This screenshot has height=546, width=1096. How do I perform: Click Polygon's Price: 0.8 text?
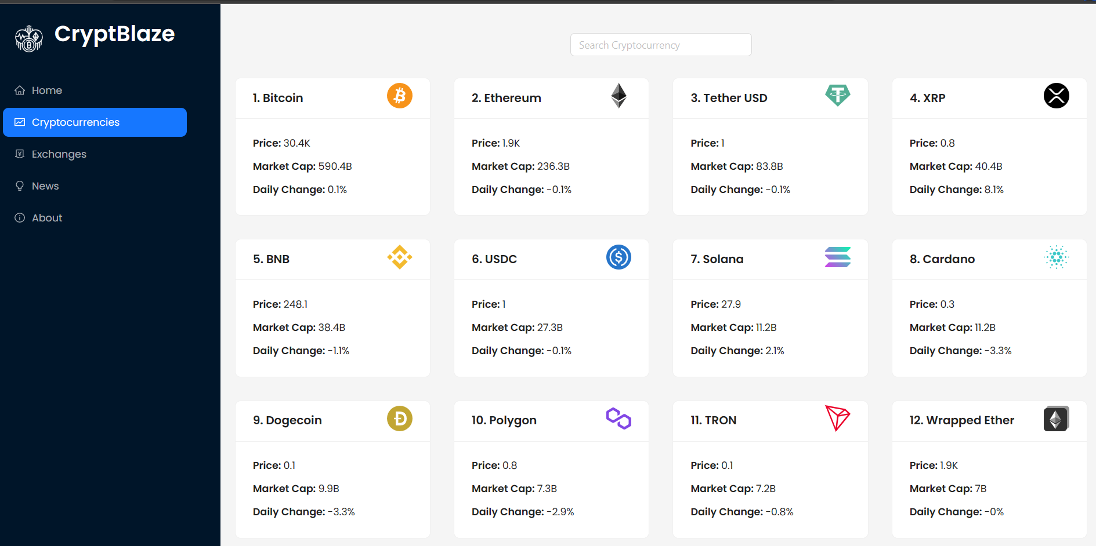point(494,465)
